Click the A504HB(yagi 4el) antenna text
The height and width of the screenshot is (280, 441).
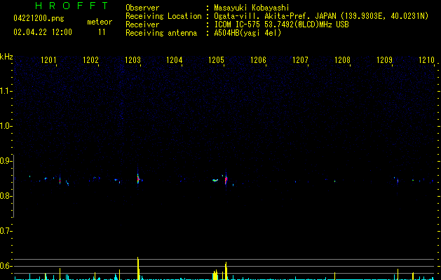[247, 33]
